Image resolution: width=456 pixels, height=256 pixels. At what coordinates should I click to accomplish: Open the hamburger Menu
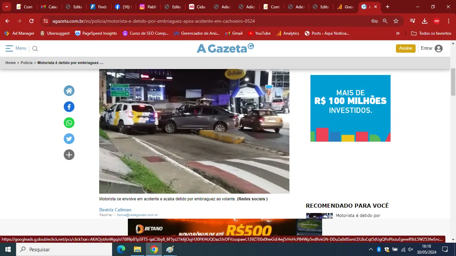tap(16, 48)
